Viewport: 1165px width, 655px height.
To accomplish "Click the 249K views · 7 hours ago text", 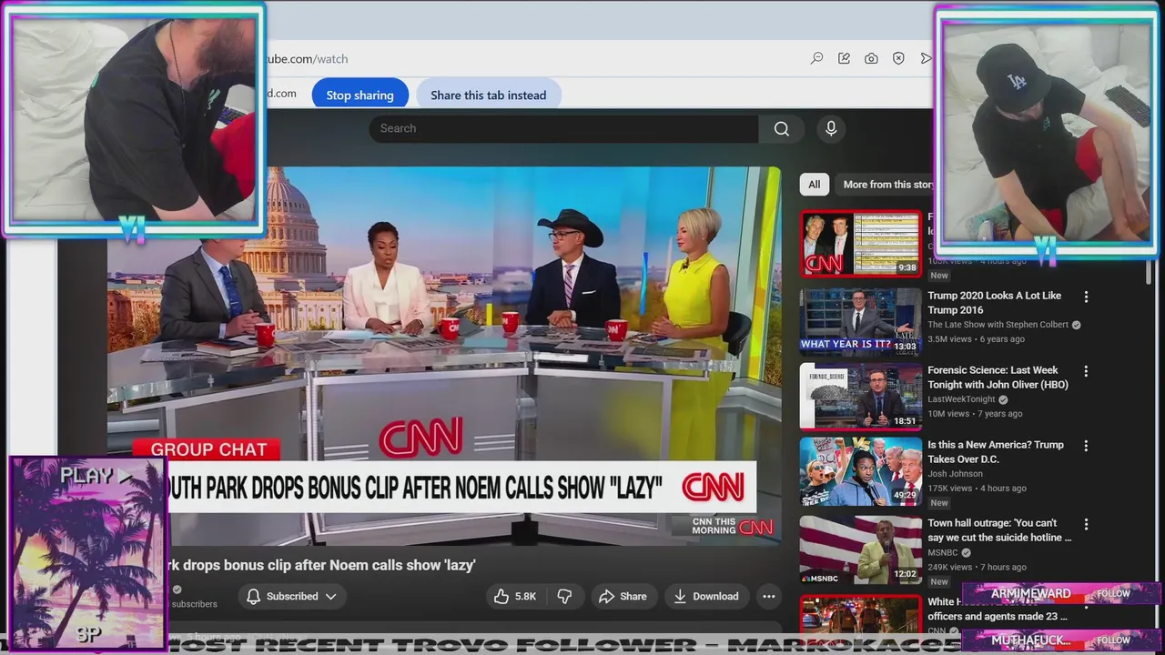I will [977, 567].
